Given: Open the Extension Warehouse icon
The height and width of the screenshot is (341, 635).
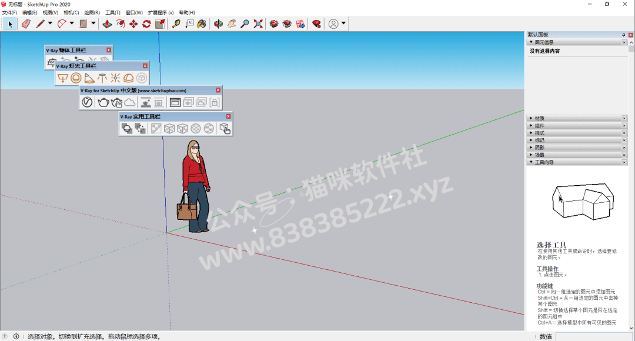Looking at the screenshot, I should click(x=287, y=24).
